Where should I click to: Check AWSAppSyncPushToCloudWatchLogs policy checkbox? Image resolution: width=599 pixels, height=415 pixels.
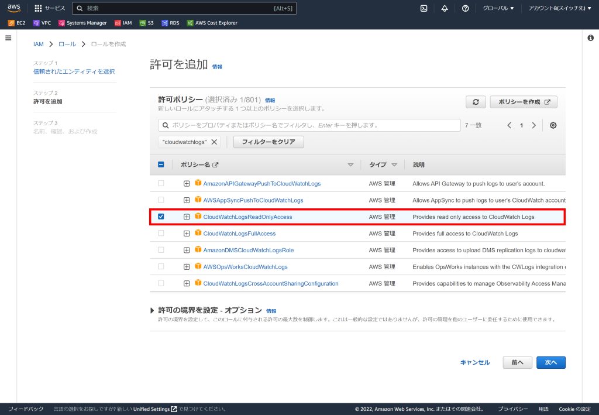click(161, 200)
